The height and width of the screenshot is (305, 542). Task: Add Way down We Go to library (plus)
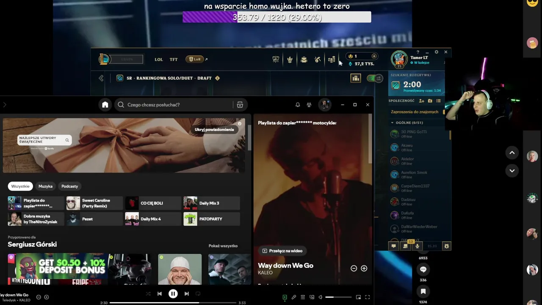pos(364,268)
